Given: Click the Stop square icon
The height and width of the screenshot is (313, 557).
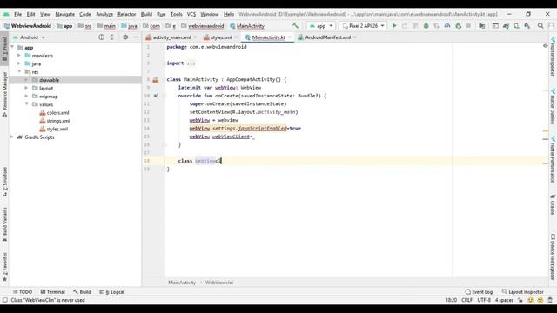Looking at the screenshot, I should point(468,26).
